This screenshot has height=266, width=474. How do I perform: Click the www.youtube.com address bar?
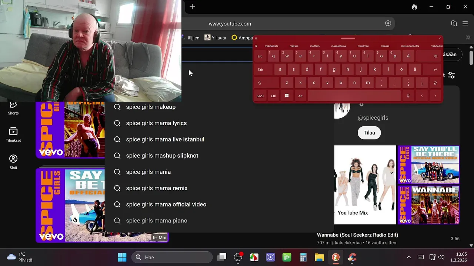pyautogui.click(x=289, y=24)
